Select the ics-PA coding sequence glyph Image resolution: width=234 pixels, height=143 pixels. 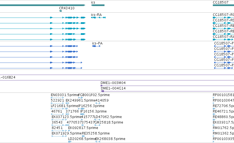pos(96,46)
